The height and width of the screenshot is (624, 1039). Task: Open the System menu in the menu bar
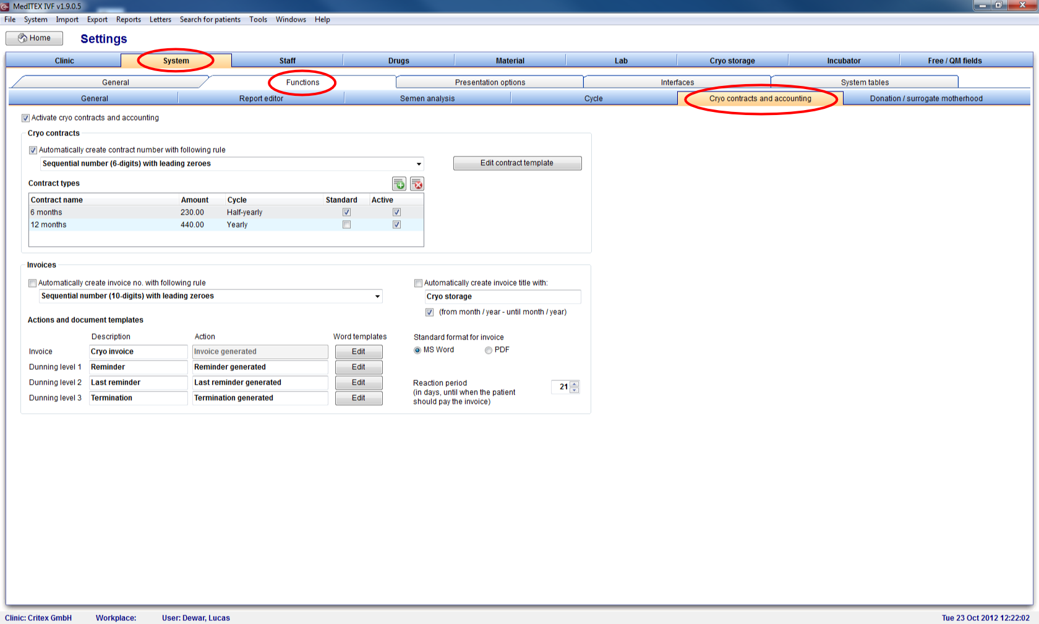point(36,20)
